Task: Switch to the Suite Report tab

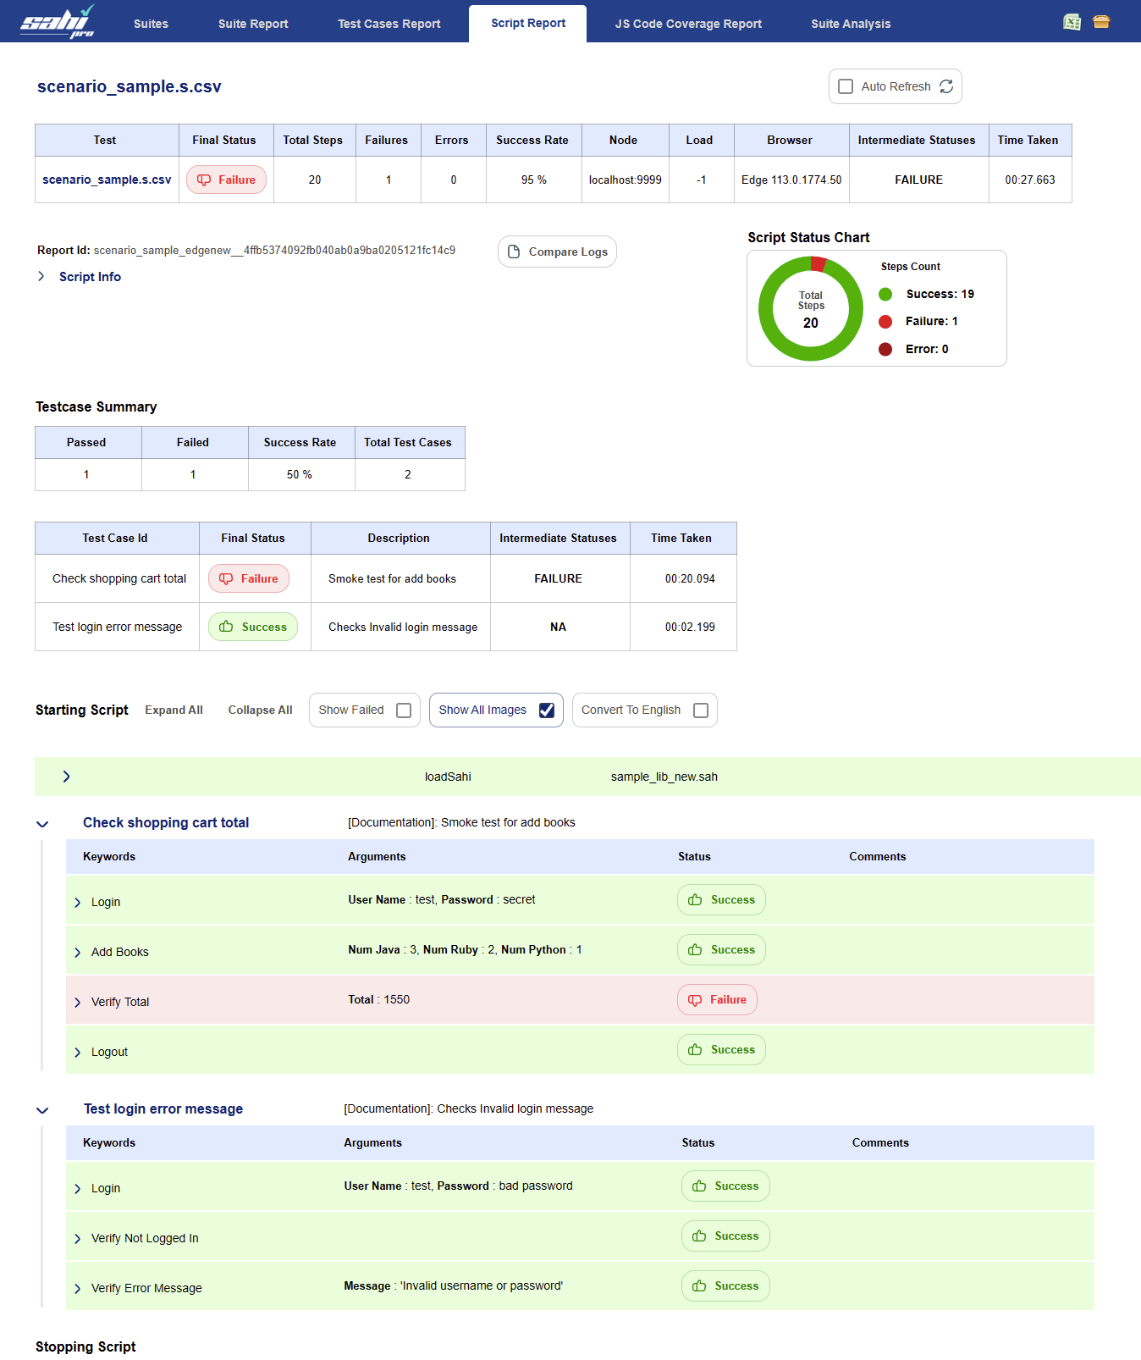Action: tap(253, 24)
